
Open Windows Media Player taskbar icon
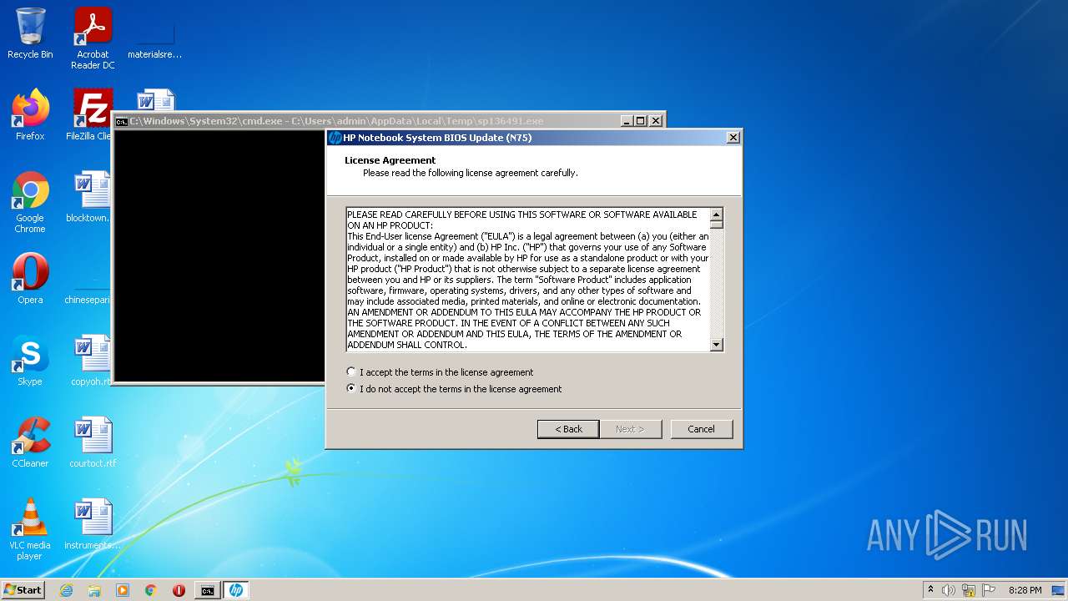[x=123, y=590]
